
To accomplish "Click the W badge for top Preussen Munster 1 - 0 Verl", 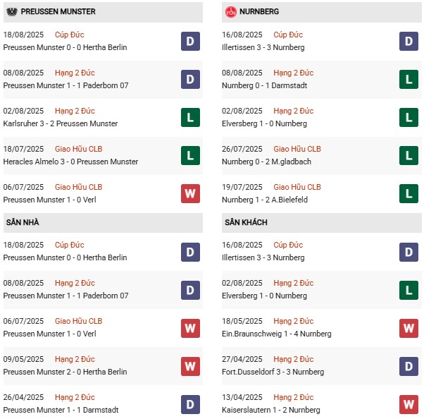I will tap(190, 194).
